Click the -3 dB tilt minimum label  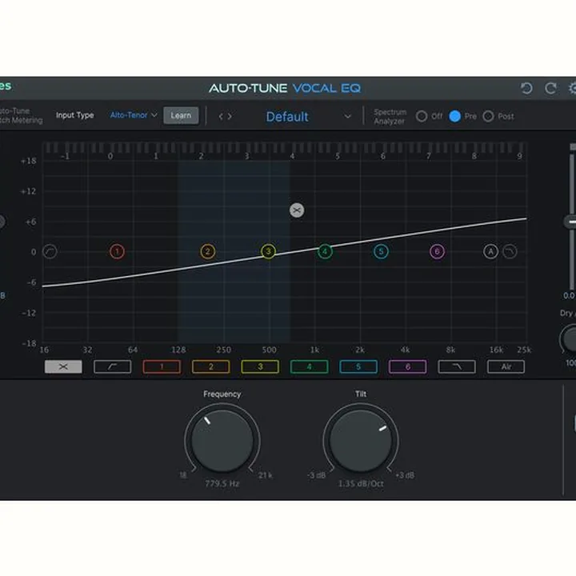click(x=316, y=475)
